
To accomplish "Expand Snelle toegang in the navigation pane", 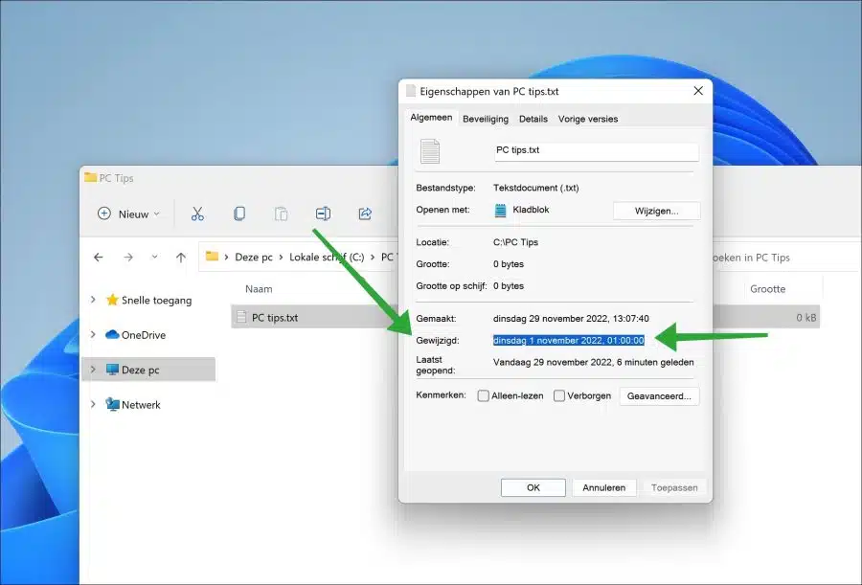I will tap(93, 300).
